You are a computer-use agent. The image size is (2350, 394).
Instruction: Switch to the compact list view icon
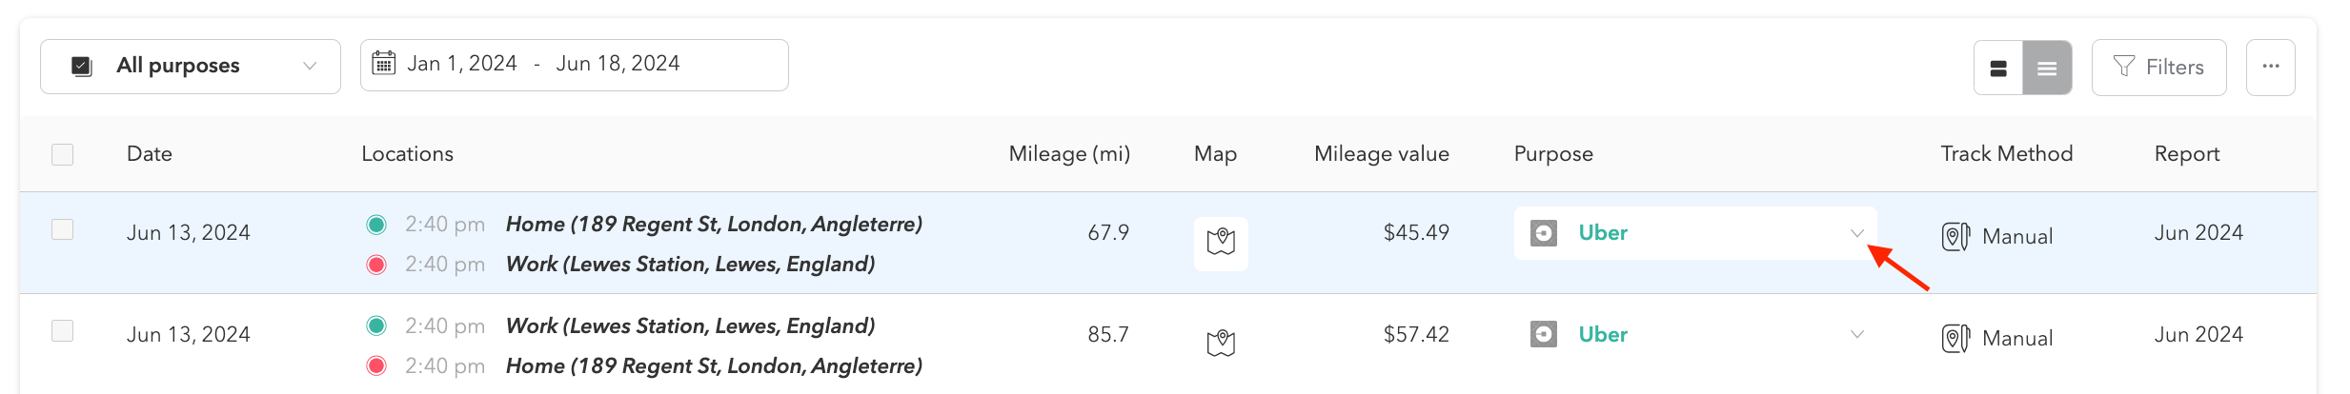[2047, 68]
